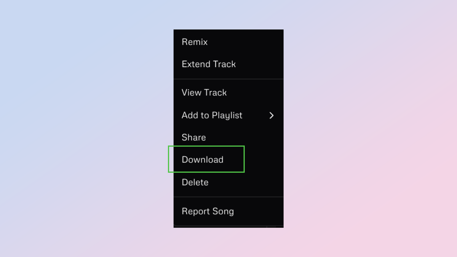Share this song from the menu
The image size is (457, 257).
(194, 137)
